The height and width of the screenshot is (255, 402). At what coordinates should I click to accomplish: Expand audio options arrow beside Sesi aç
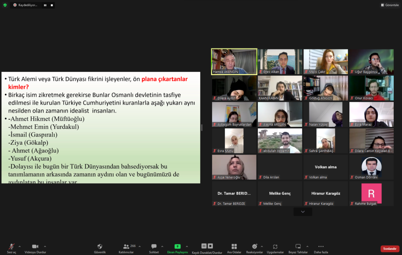pyautogui.click(x=20, y=246)
